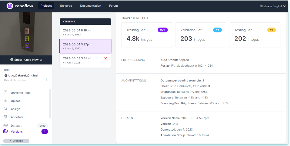Open the three-dot menu for Ugo_Dataset_Original

(x=46, y=79)
